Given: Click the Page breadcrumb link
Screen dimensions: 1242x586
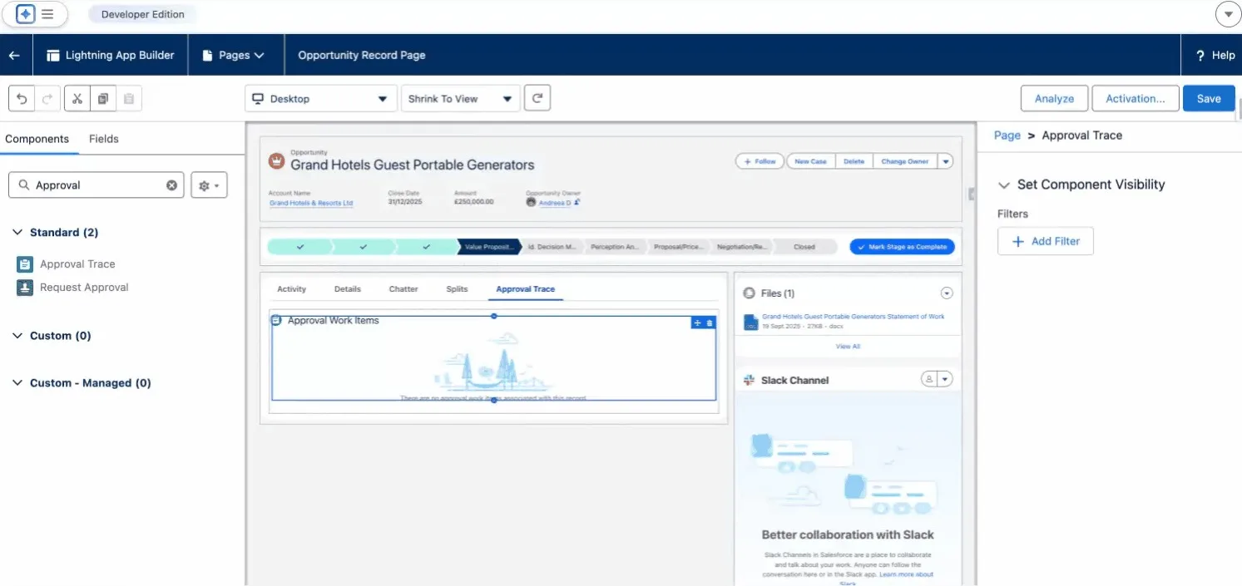Looking at the screenshot, I should pyautogui.click(x=1007, y=135).
